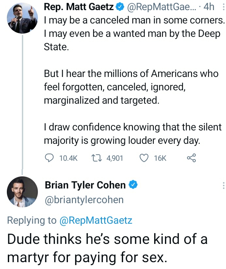Click the share icon on Gaetz's tweet
Screen dimensions: 226x269
coord(191,158)
